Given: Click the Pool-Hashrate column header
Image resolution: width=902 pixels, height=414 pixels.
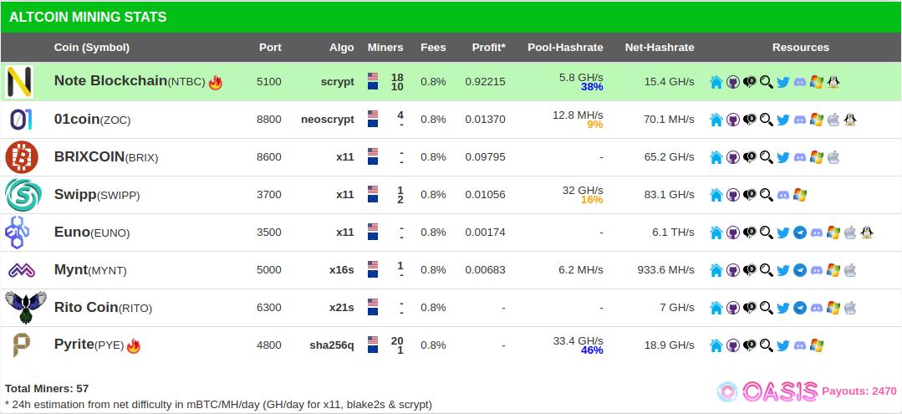Looking at the screenshot, I should 565,47.
